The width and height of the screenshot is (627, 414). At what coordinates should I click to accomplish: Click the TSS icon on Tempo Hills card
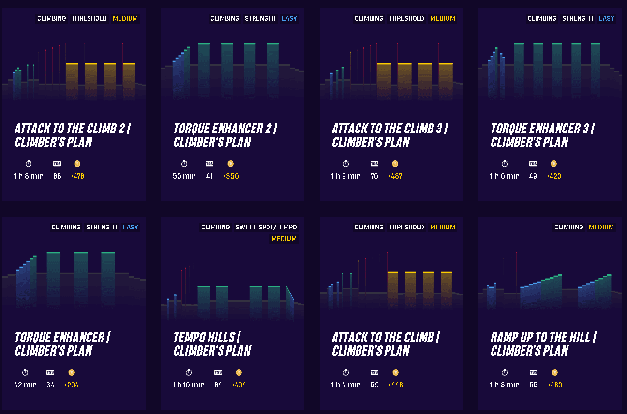[218, 372]
